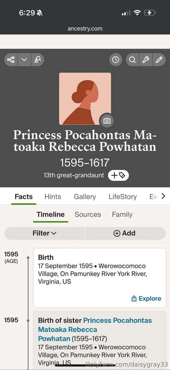Tap the magnifying glass search icon

click(x=132, y=60)
